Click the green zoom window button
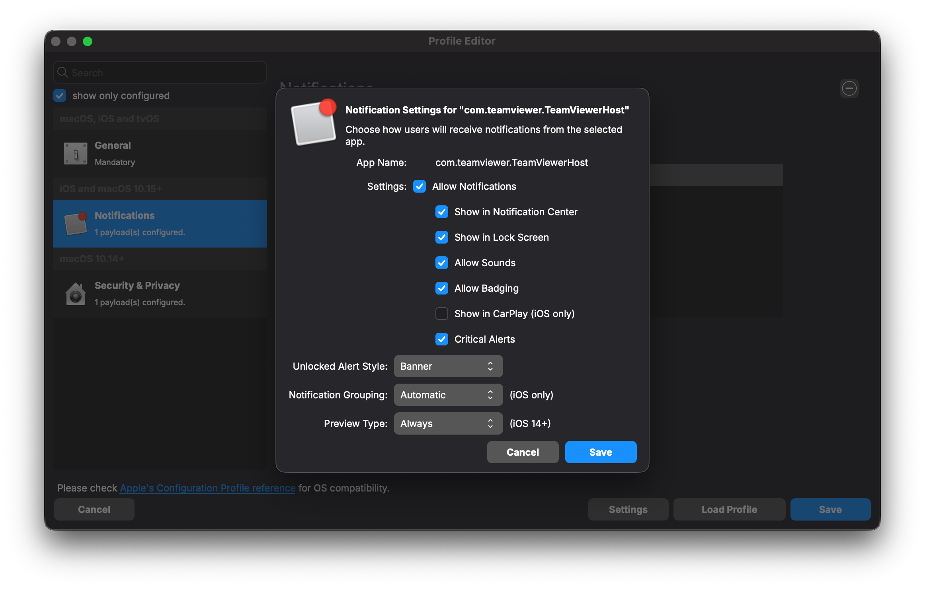Screen dimensions: 925x589 [x=88, y=41]
